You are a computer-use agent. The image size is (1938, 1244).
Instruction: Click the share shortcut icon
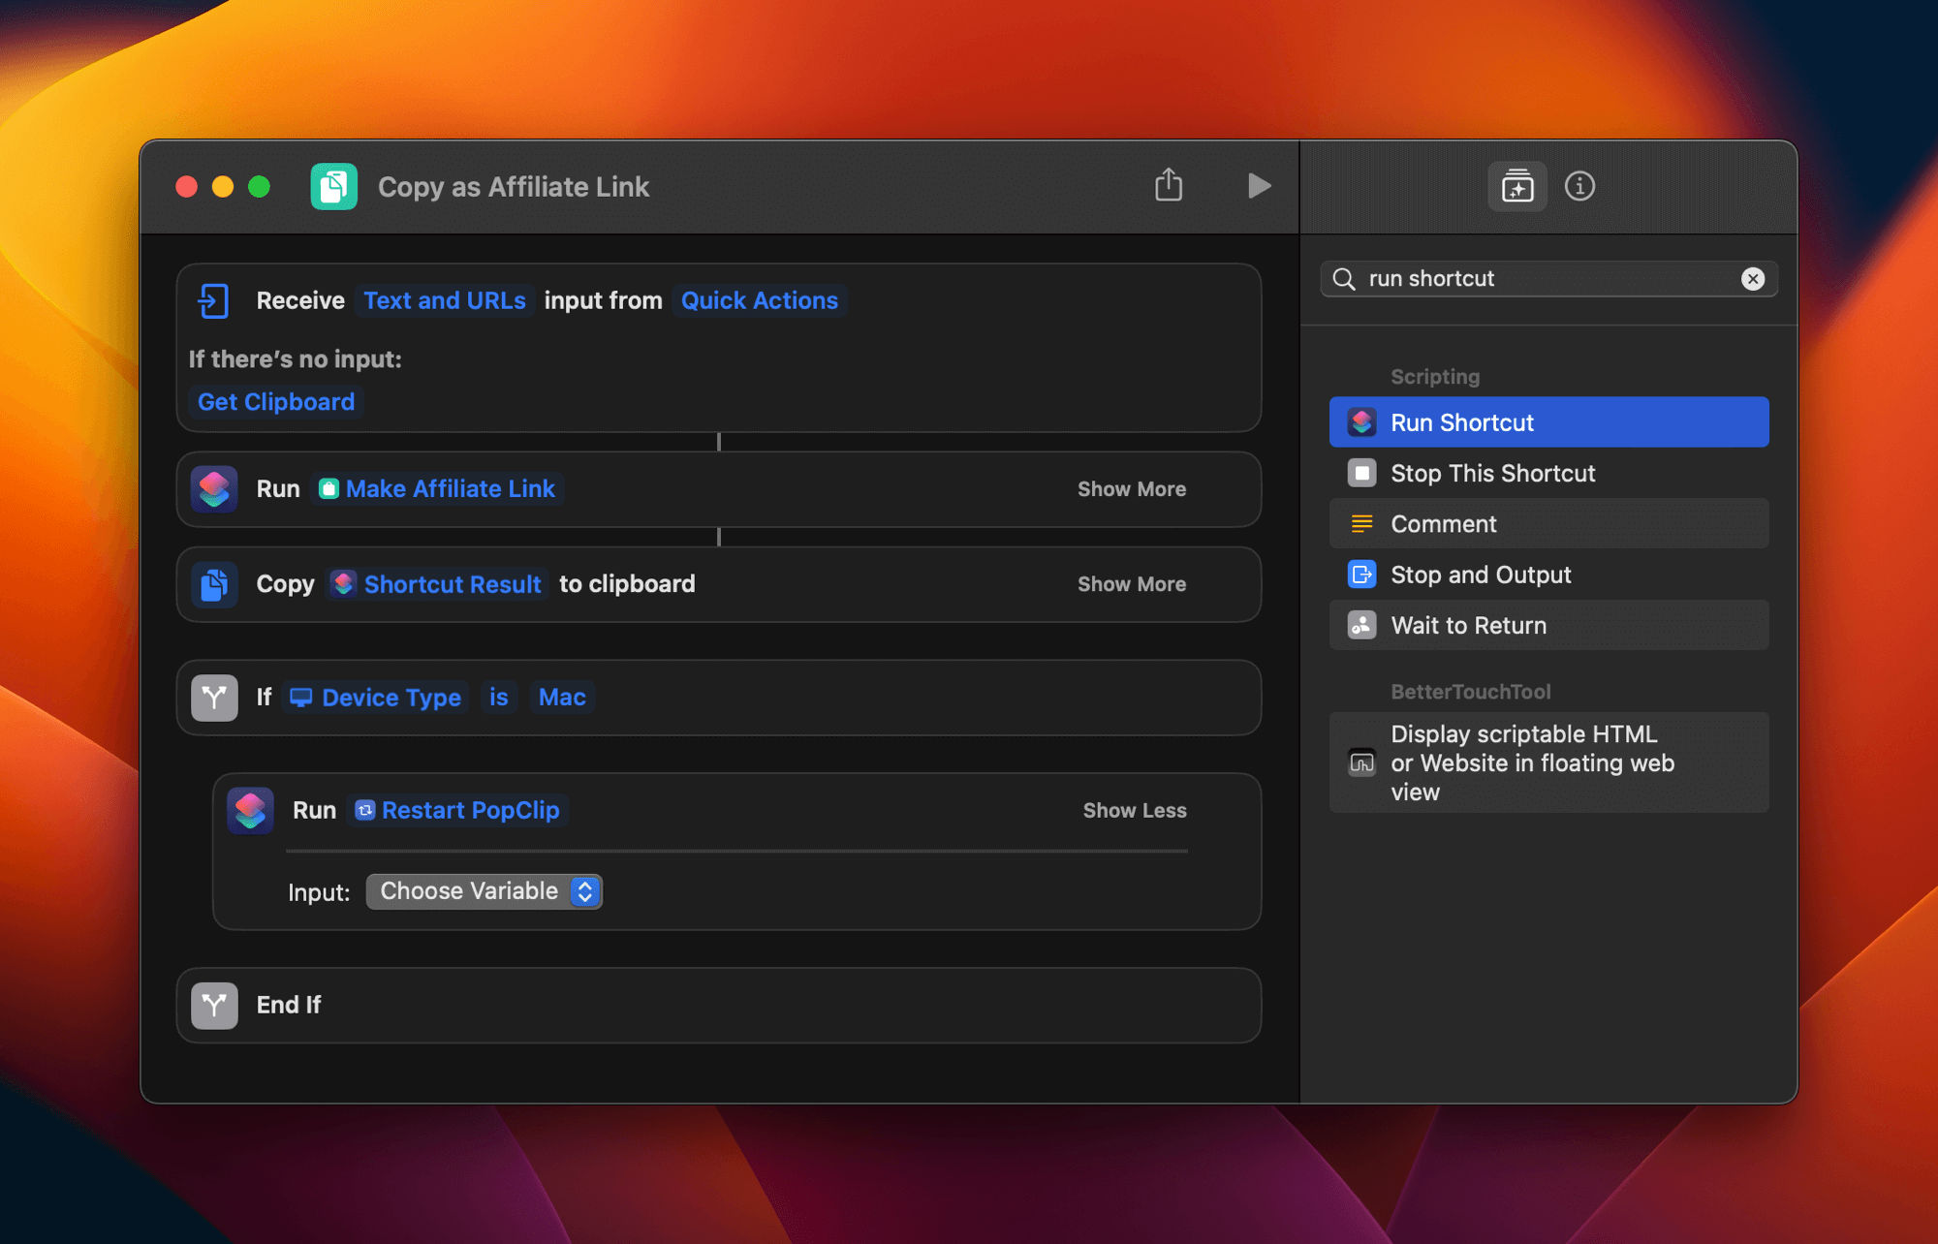1169,185
